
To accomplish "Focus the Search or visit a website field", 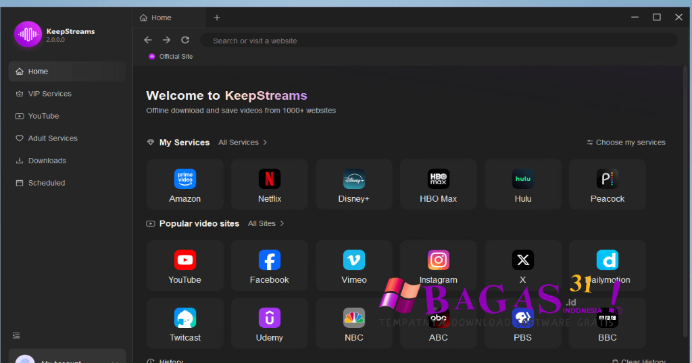I will [x=439, y=40].
